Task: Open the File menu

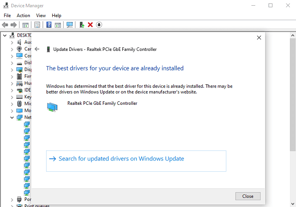Action: coord(7,16)
